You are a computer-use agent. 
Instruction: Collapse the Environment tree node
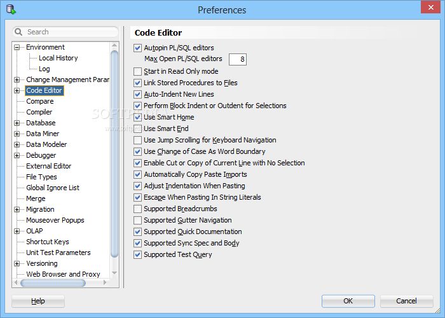pos(17,48)
